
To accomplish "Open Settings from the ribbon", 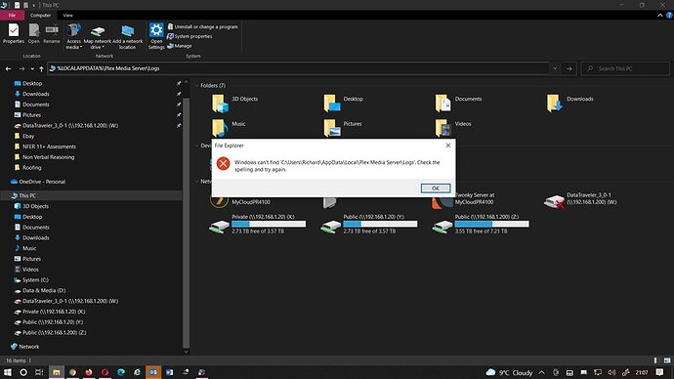I will pyautogui.click(x=156, y=36).
